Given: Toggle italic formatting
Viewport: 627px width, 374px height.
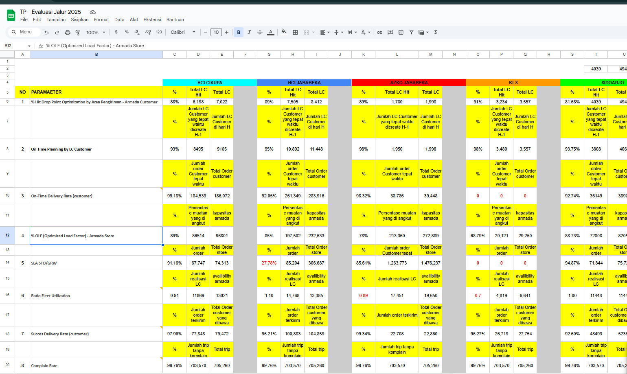Looking at the screenshot, I should point(249,32).
